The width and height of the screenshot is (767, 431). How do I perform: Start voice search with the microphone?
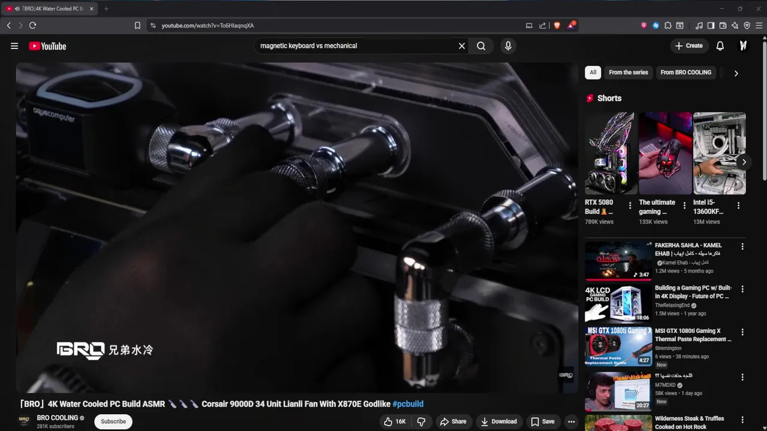point(508,46)
